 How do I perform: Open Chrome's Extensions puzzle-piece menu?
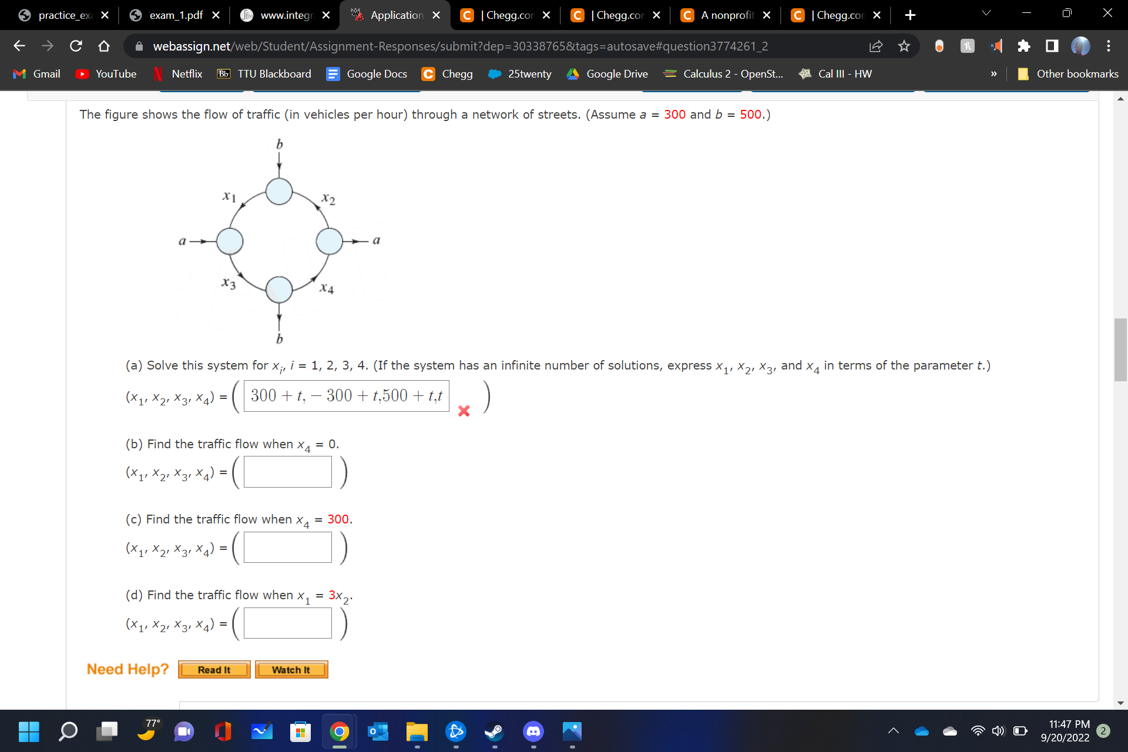click(x=1023, y=46)
